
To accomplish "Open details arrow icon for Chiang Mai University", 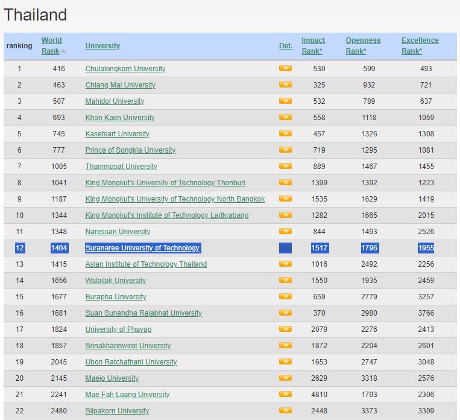I will (285, 84).
